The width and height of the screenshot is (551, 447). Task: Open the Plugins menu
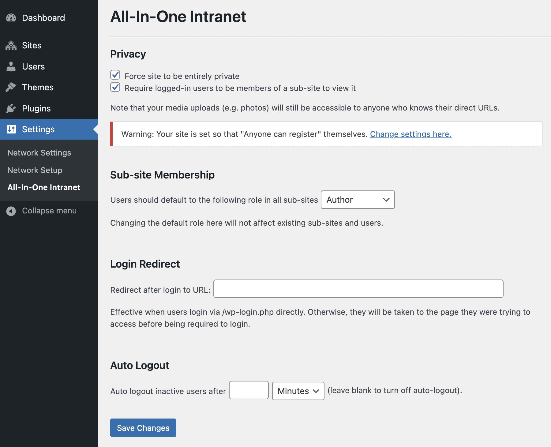(x=49, y=108)
